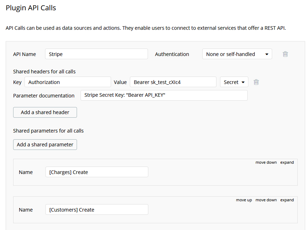Image resolution: width=308 pixels, height=230 pixels.
Task: Delete the Stripe API with trash icon
Action: point(285,54)
